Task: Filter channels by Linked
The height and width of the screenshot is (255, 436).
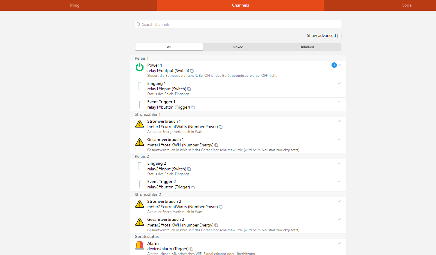Action: point(238,47)
